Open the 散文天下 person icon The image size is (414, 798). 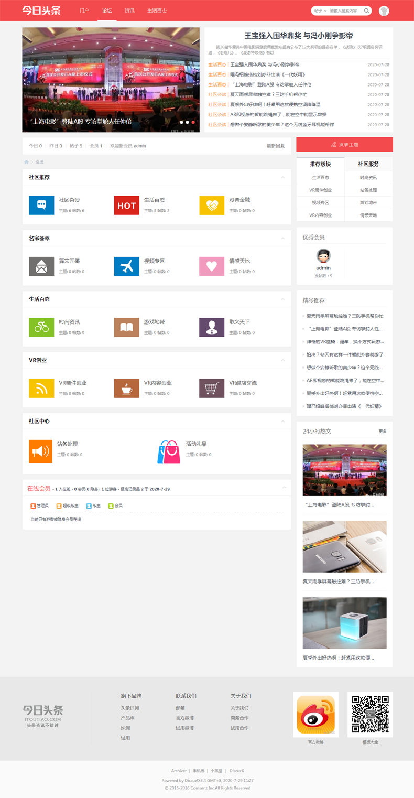click(x=212, y=327)
